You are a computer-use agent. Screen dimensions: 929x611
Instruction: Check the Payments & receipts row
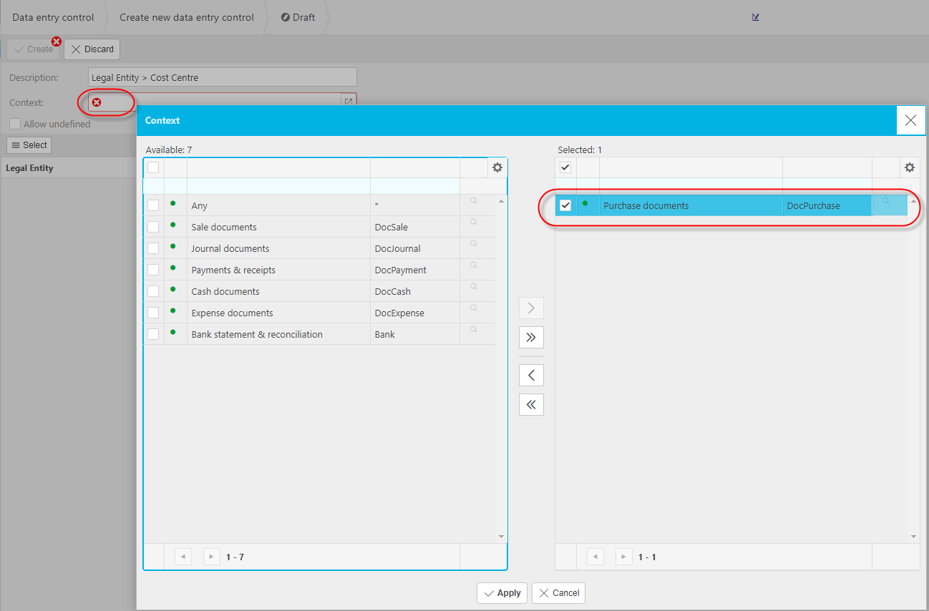coord(153,270)
